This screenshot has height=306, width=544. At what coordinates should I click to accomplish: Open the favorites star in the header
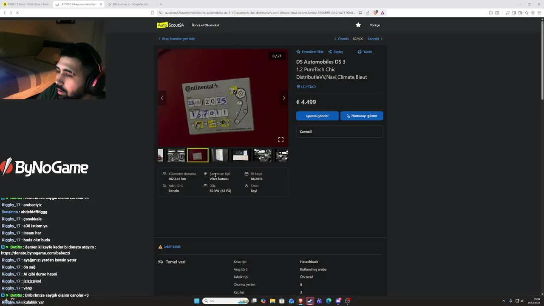tap(358, 25)
